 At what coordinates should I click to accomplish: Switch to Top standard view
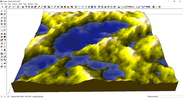click(102, 7)
